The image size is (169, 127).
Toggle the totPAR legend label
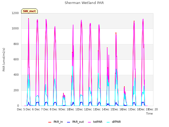98,122
